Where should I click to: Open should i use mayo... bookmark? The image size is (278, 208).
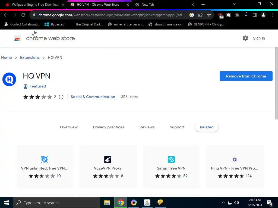[x=166, y=24]
